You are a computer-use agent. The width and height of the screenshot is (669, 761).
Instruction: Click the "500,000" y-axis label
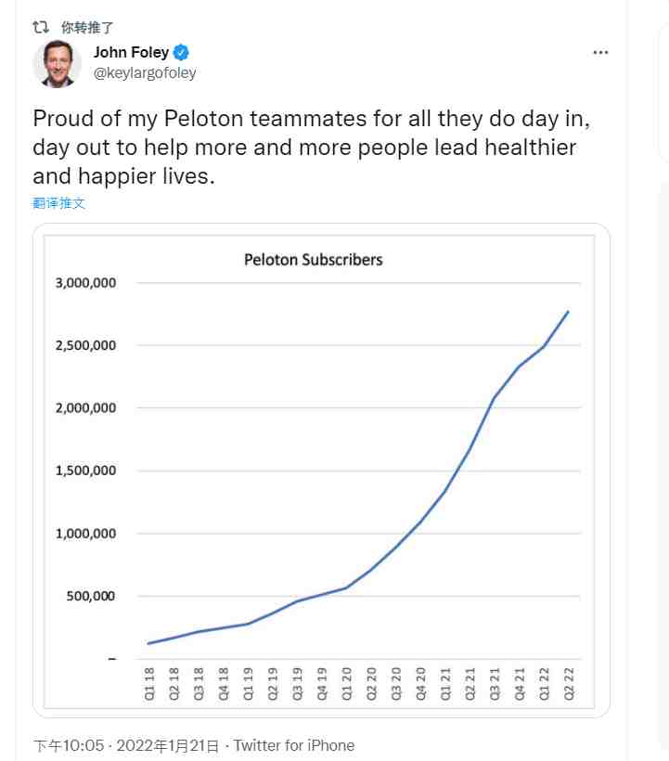tap(89, 596)
